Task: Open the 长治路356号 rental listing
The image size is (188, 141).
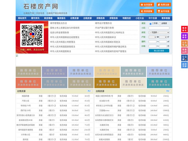Action: click(x=104, y=101)
